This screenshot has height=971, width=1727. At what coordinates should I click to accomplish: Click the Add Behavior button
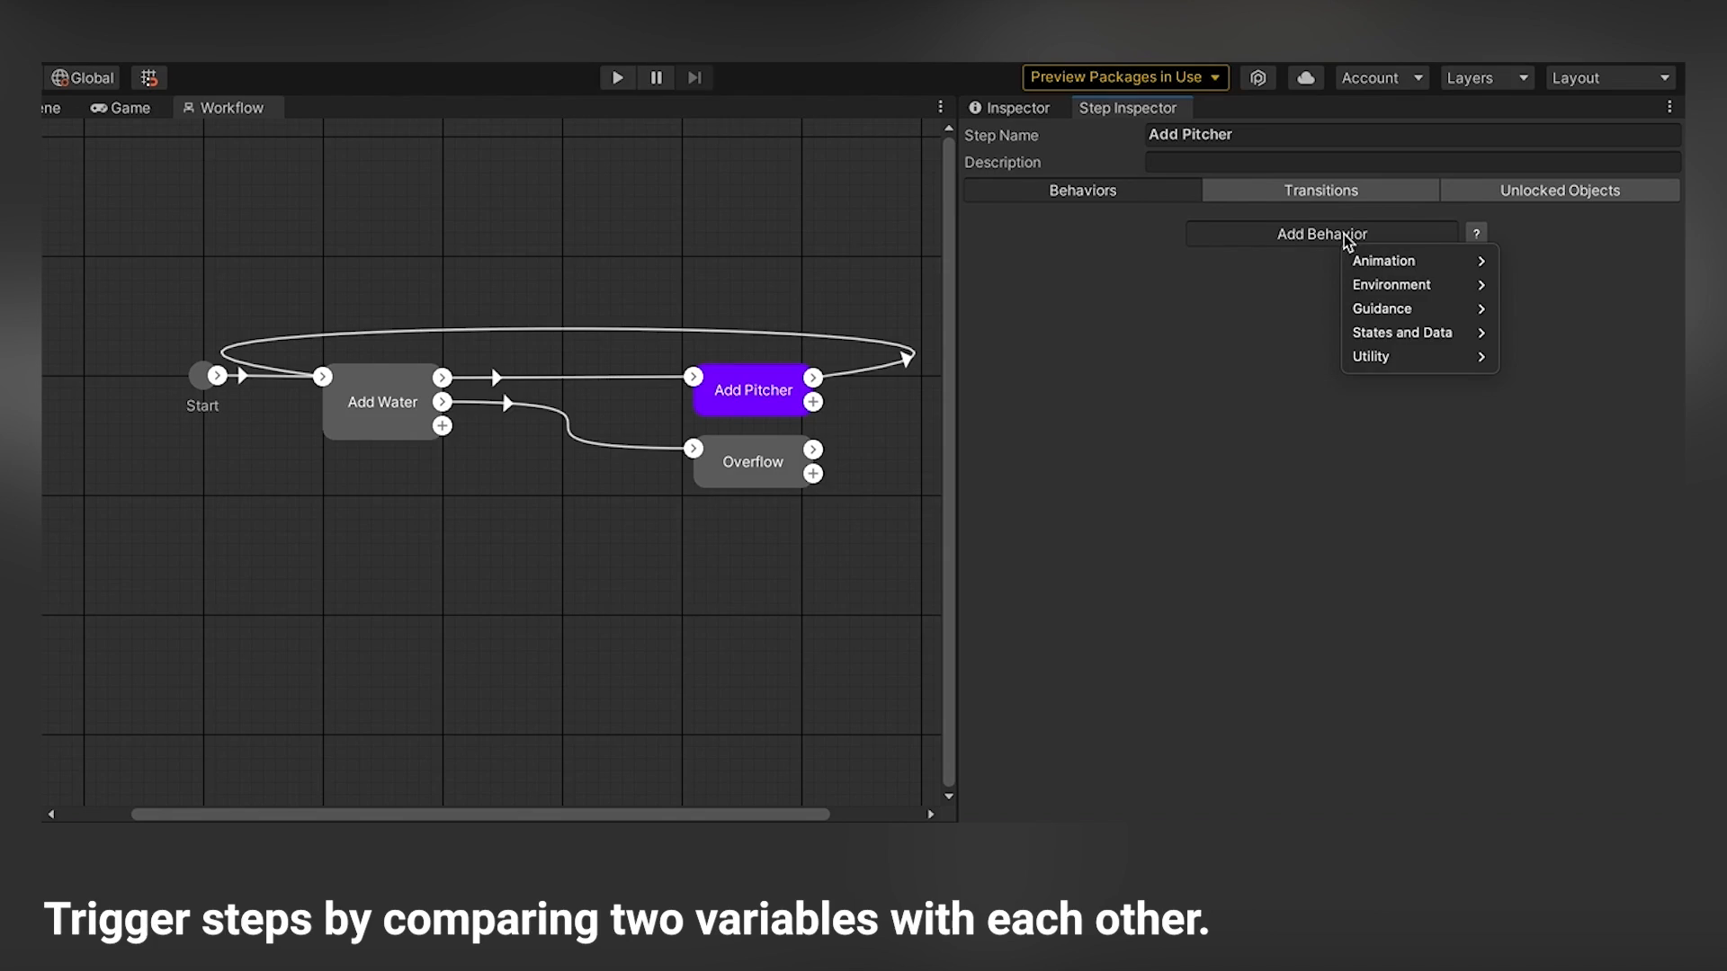click(1321, 234)
